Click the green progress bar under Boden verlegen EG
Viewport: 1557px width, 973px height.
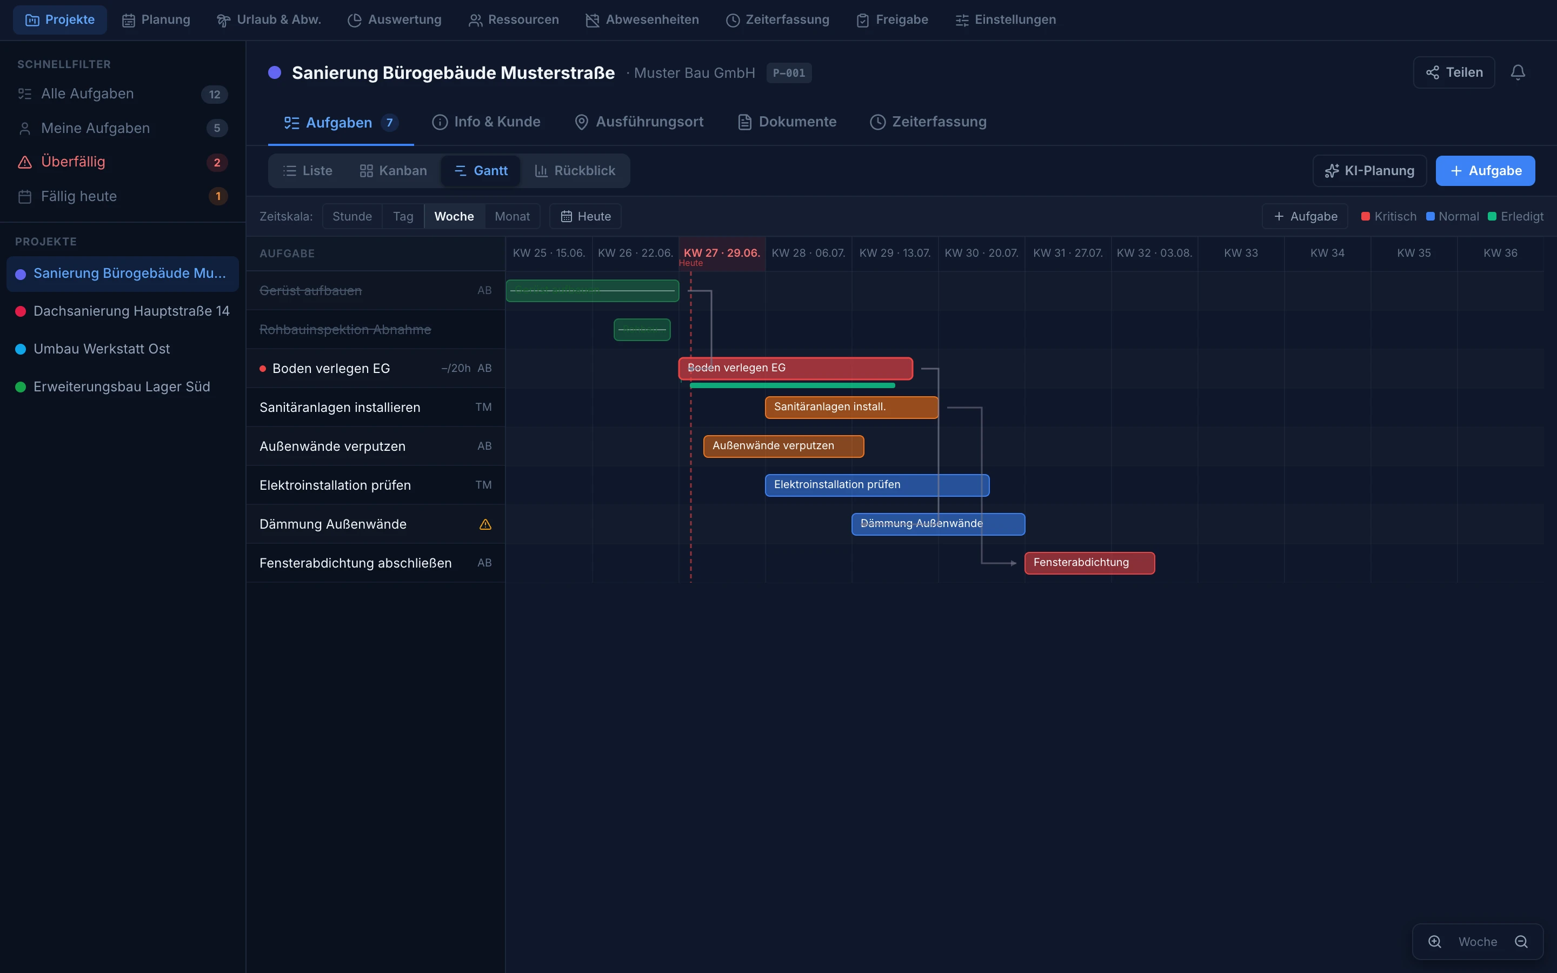(x=792, y=385)
